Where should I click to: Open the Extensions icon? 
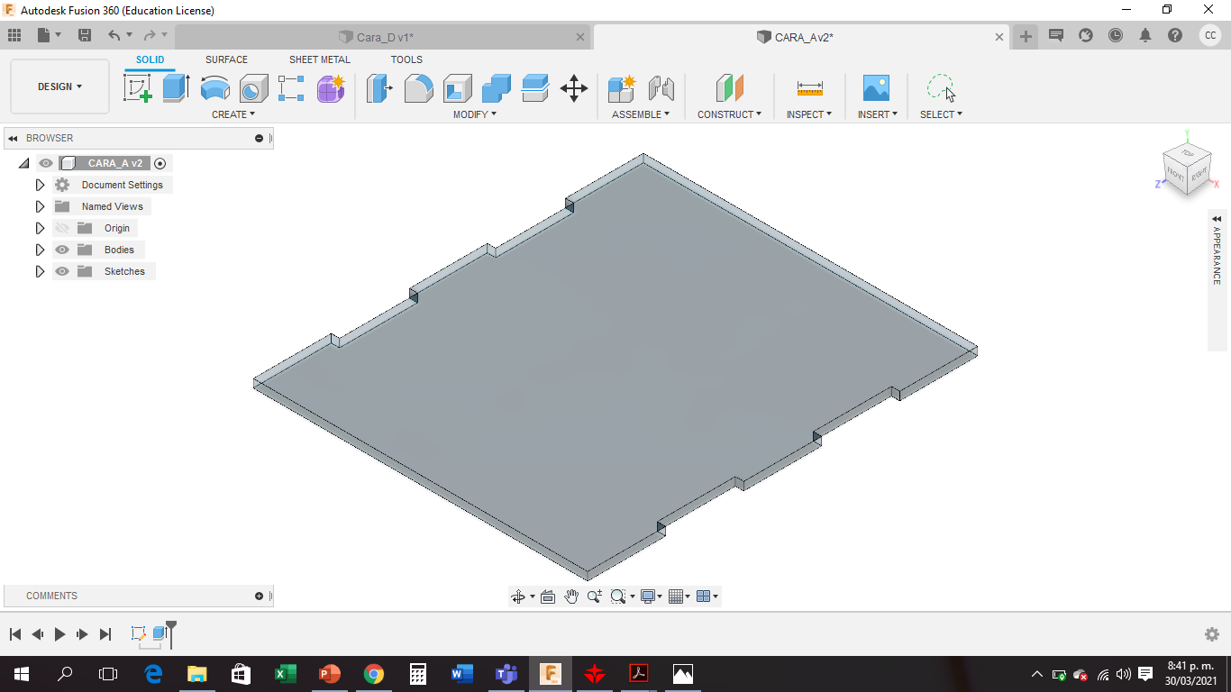[x=1086, y=35]
